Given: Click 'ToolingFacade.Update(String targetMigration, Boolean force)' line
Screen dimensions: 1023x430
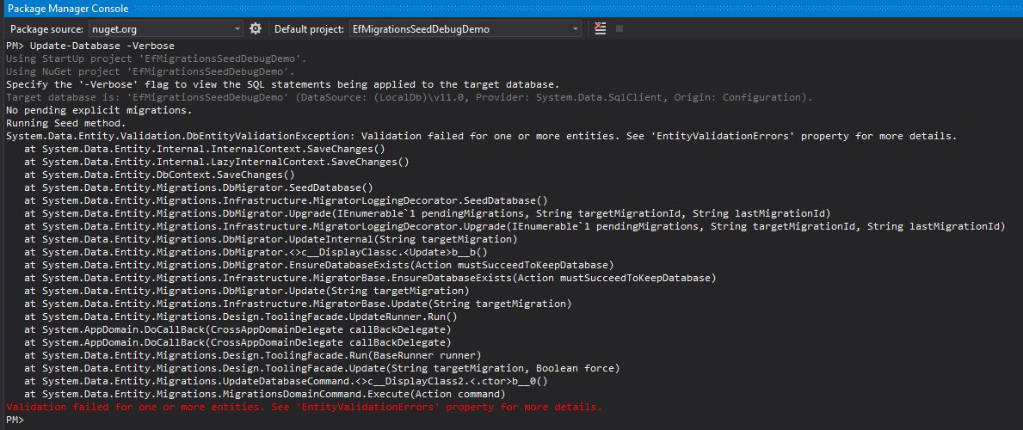Looking at the screenshot, I should point(321,369).
